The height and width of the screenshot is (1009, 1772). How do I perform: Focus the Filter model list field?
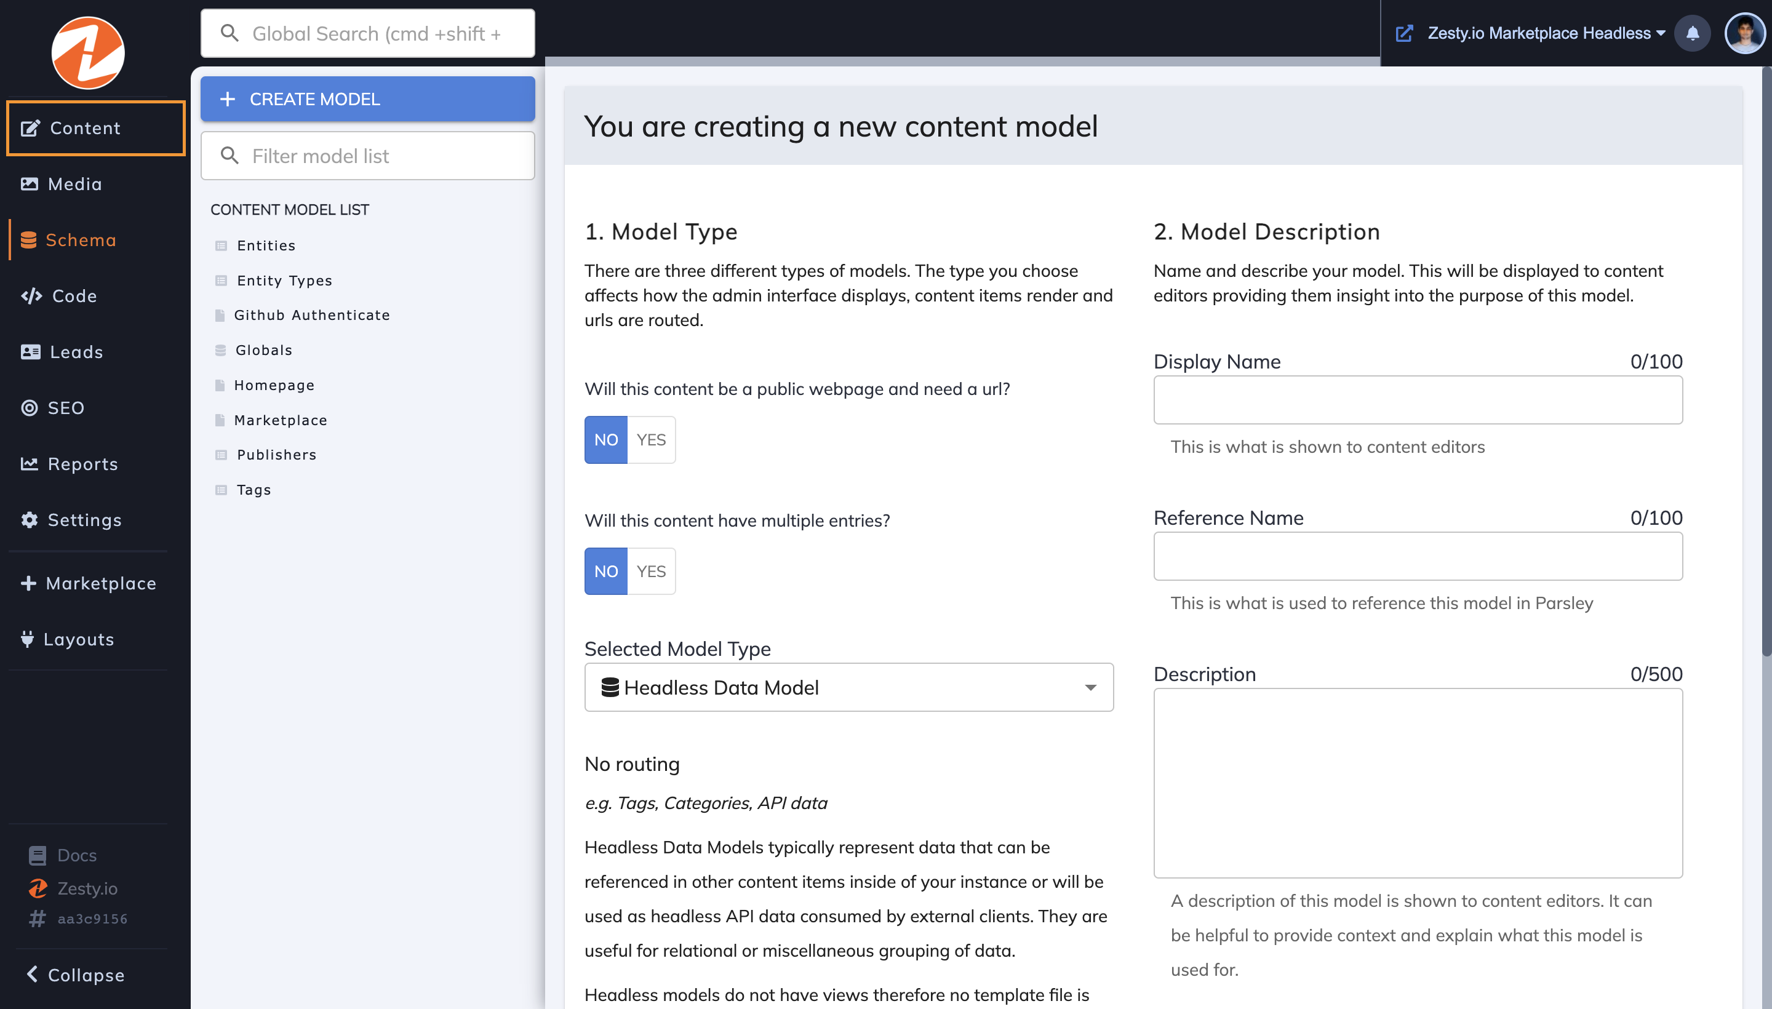point(367,155)
